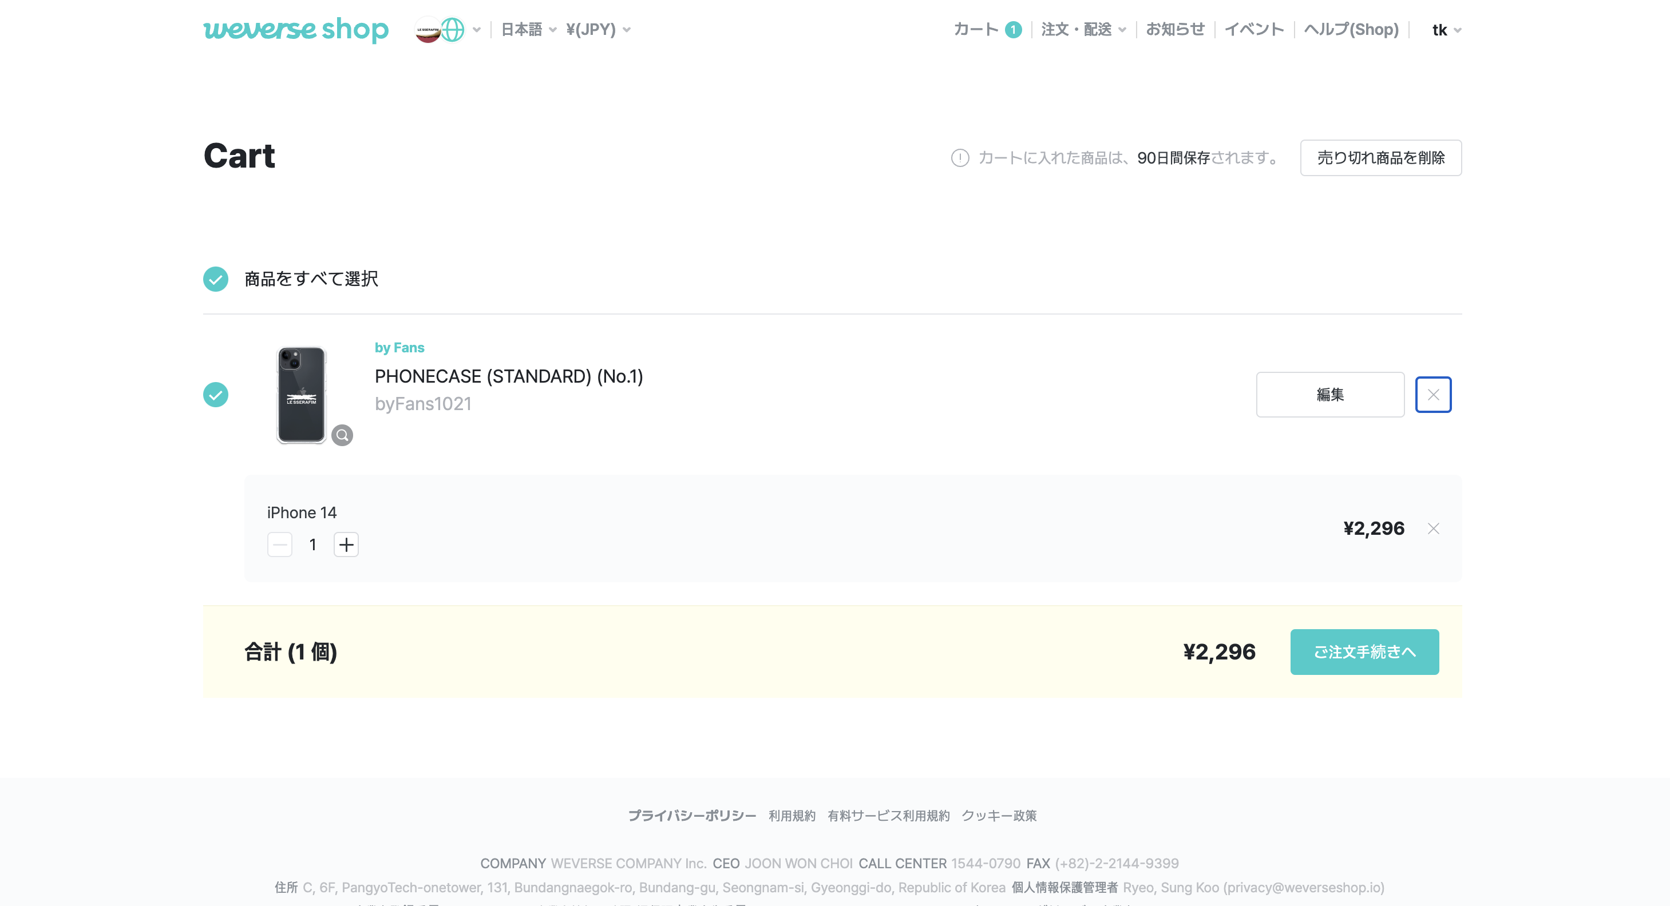
Task: Click the magnifier icon on phonecase image
Action: [342, 435]
